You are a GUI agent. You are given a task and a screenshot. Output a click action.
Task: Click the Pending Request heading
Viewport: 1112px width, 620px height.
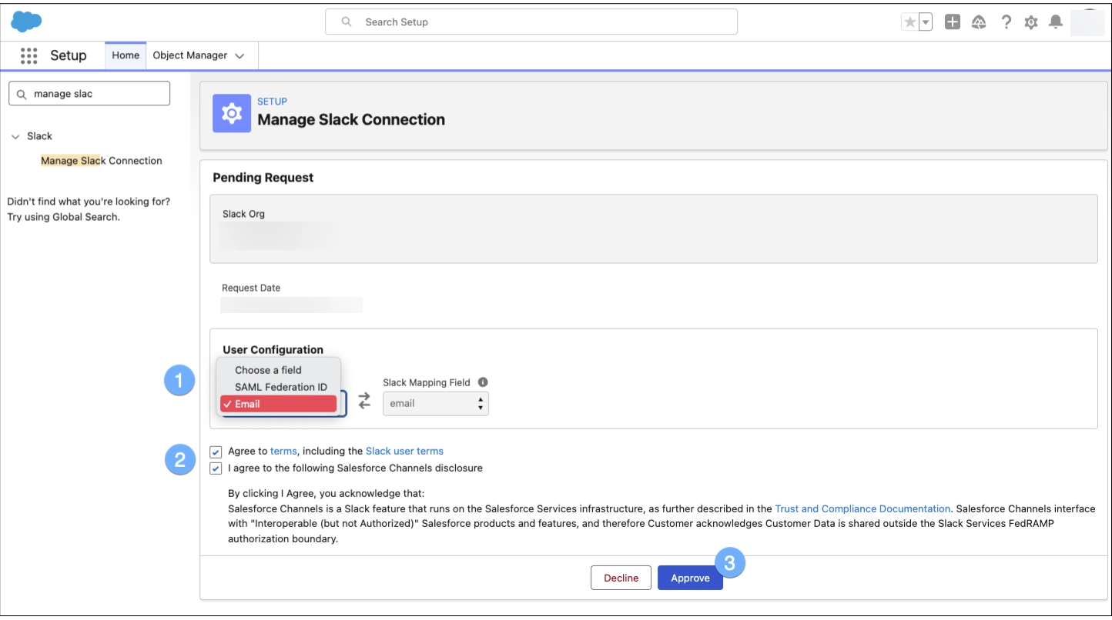(x=263, y=178)
